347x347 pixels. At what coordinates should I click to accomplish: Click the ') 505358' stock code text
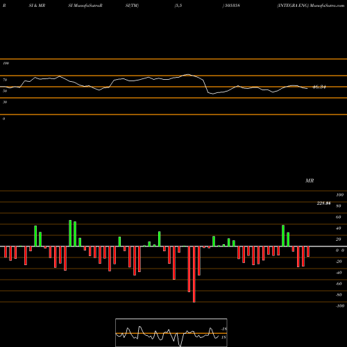point(231,6)
